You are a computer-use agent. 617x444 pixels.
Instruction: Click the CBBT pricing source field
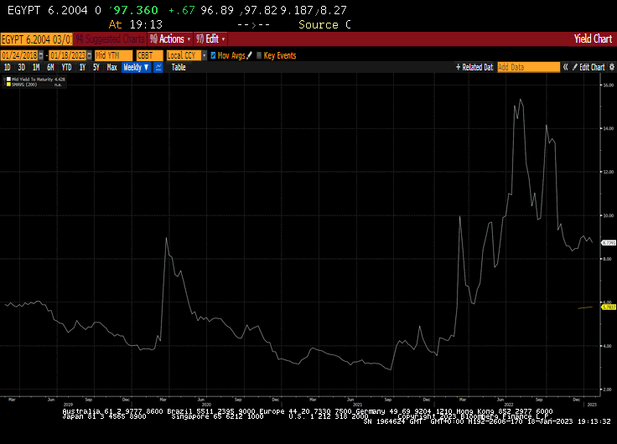click(149, 55)
